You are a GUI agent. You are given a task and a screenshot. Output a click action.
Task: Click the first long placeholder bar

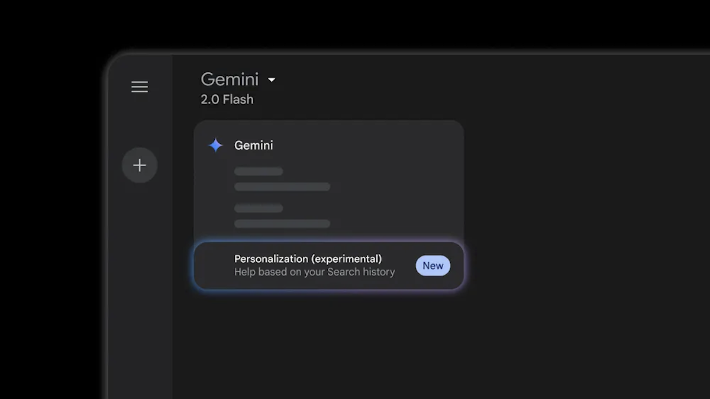pos(282,187)
